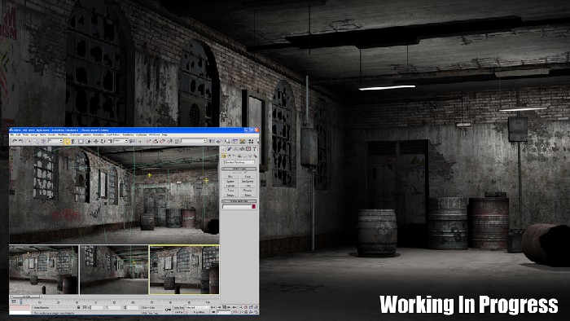The image size is (570, 321).
Task: Open the Selection Filter dropdown
Action: [x=55, y=140]
